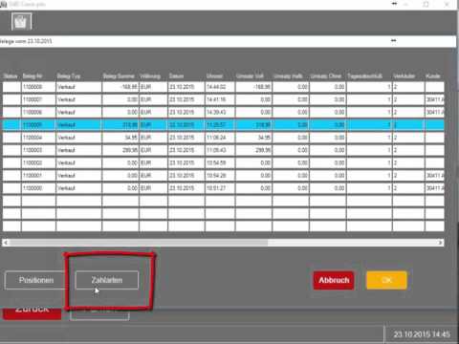This screenshot has width=459, height=344.
Task: Click the right arrow of horizontal scrollbar
Action: tap(440, 243)
